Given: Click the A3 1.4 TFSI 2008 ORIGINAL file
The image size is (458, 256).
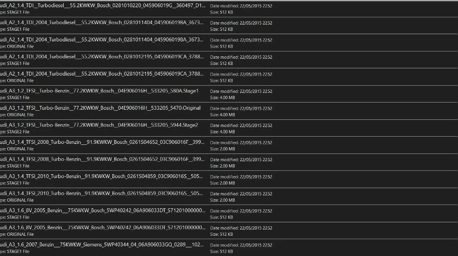Looking at the screenshot, I should coord(102,142).
